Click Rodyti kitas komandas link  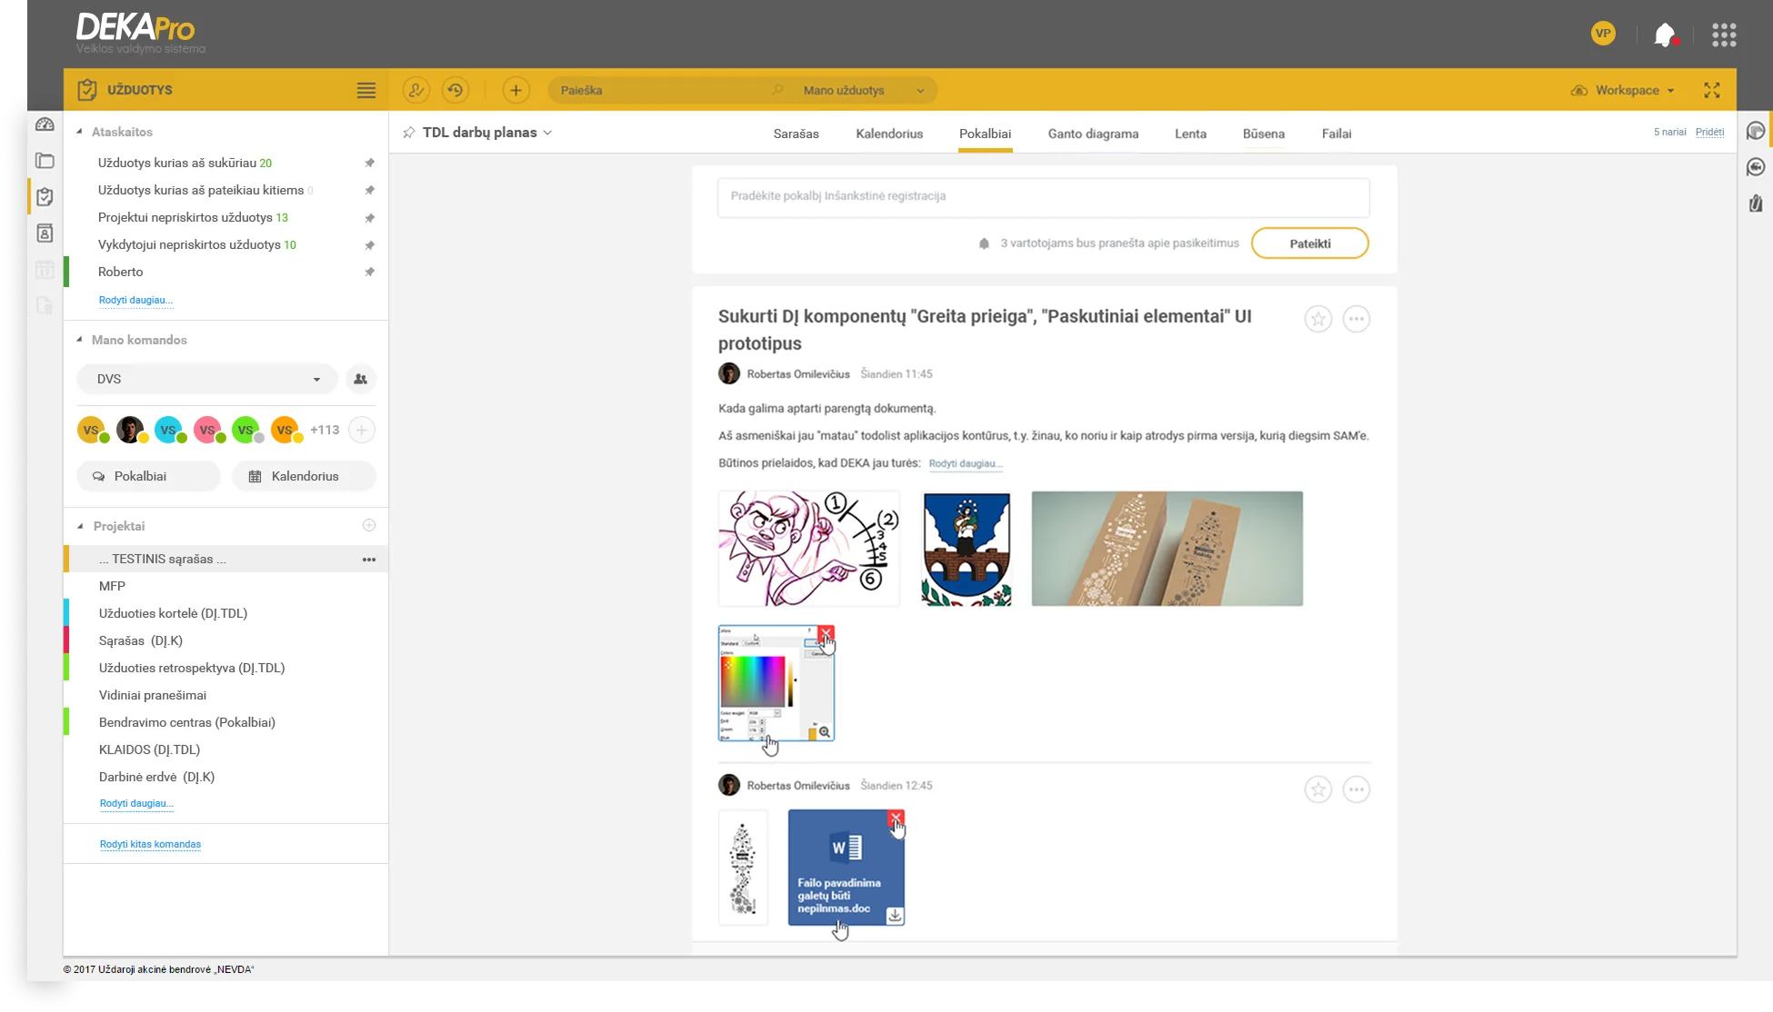[150, 844]
